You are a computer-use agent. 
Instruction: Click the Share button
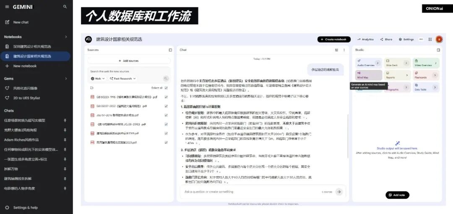point(386,39)
